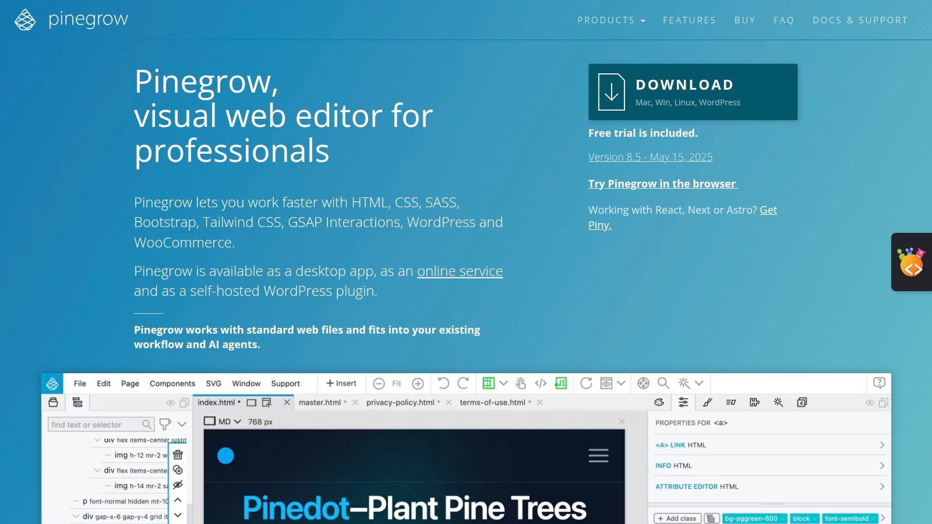Select the sliders properties panel icon
932x524 pixels.
click(683, 402)
